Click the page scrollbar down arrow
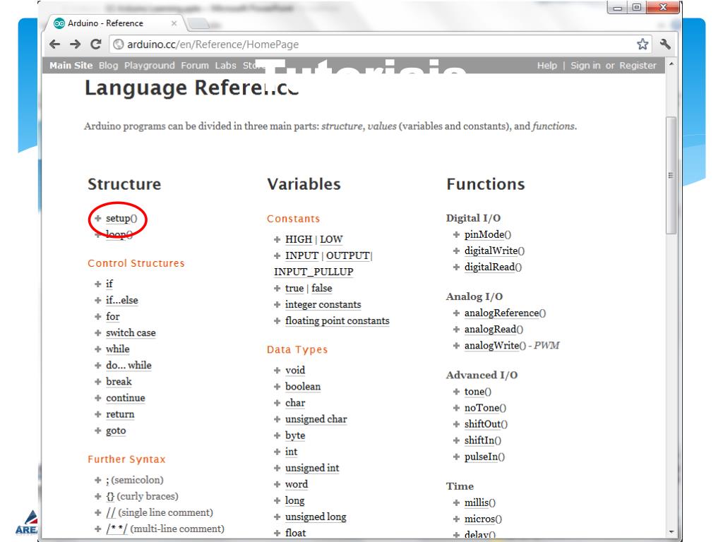 (x=671, y=532)
